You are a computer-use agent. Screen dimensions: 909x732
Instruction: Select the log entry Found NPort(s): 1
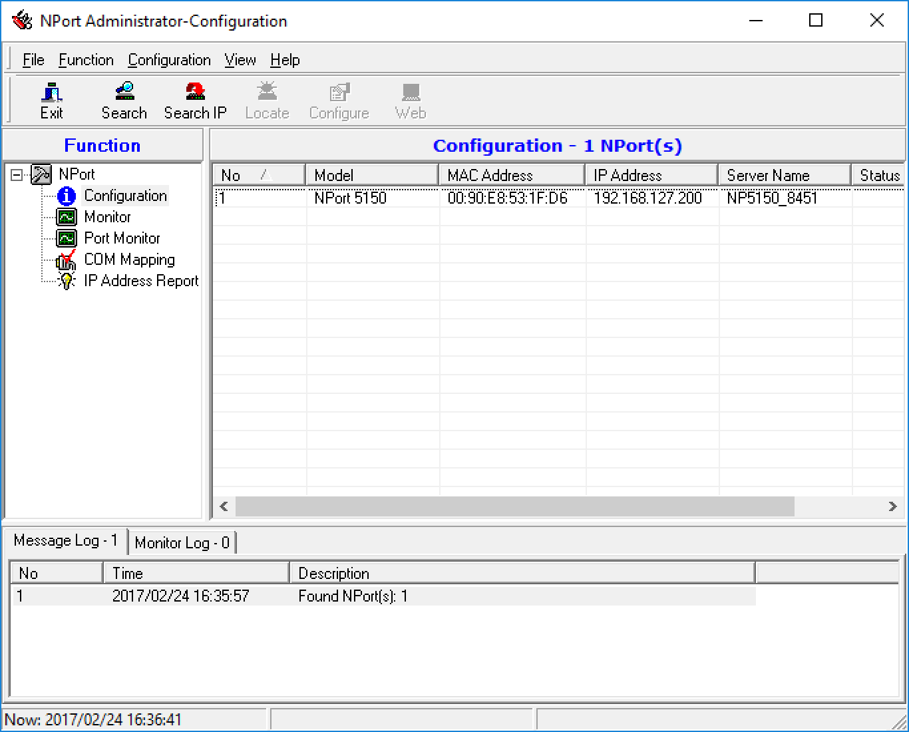pos(353,596)
